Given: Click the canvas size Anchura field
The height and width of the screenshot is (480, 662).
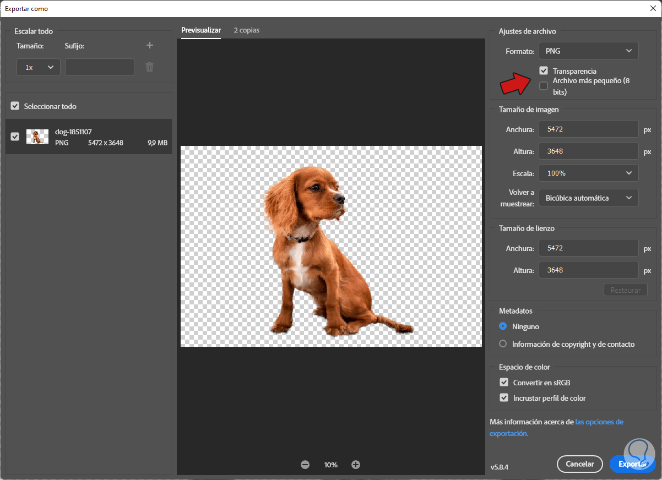Looking at the screenshot, I should (x=589, y=248).
